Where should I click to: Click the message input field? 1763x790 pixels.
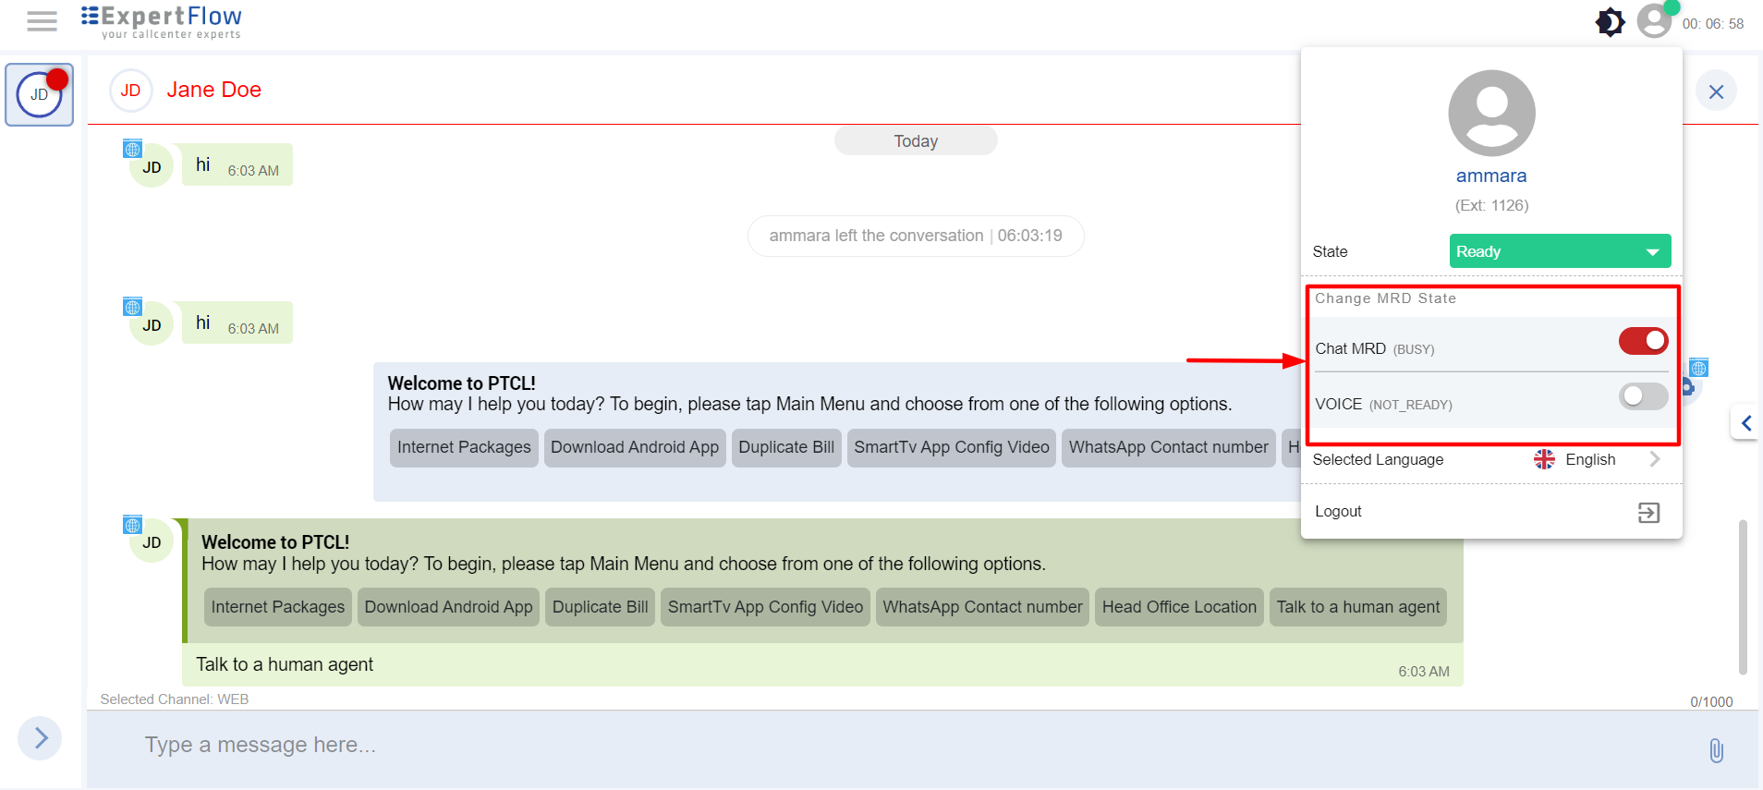coord(832,745)
